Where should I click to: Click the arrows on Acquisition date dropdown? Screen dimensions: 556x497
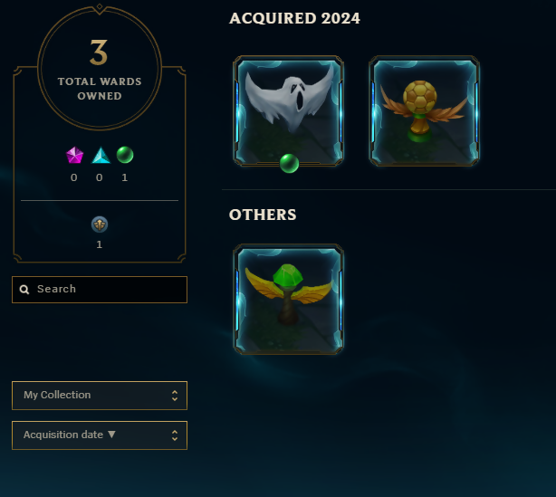pyautogui.click(x=175, y=435)
